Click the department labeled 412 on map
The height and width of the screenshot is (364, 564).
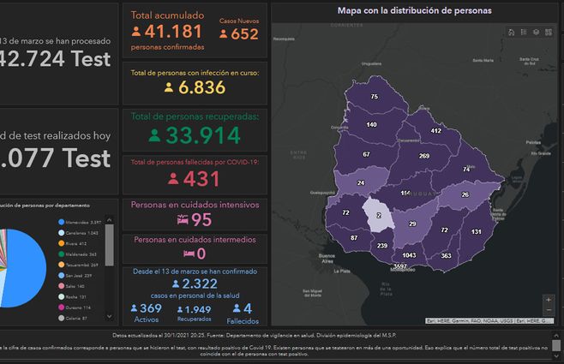(x=435, y=130)
